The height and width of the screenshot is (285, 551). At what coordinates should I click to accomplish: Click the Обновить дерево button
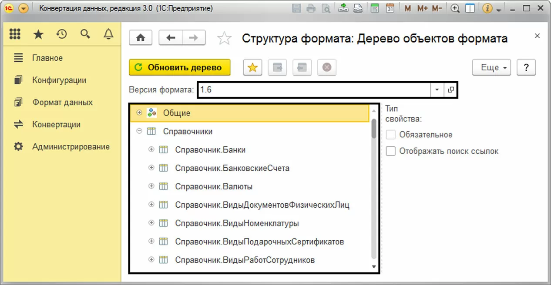click(x=179, y=67)
